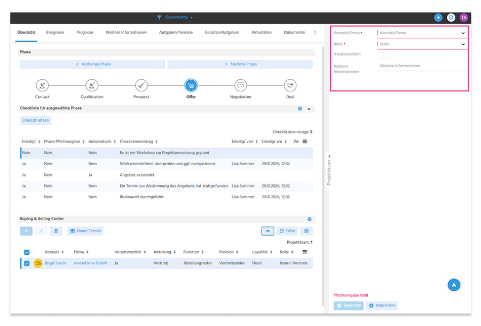Collapse the Checkliste section with arrow
This screenshot has width=481, height=326.
point(309,108)
